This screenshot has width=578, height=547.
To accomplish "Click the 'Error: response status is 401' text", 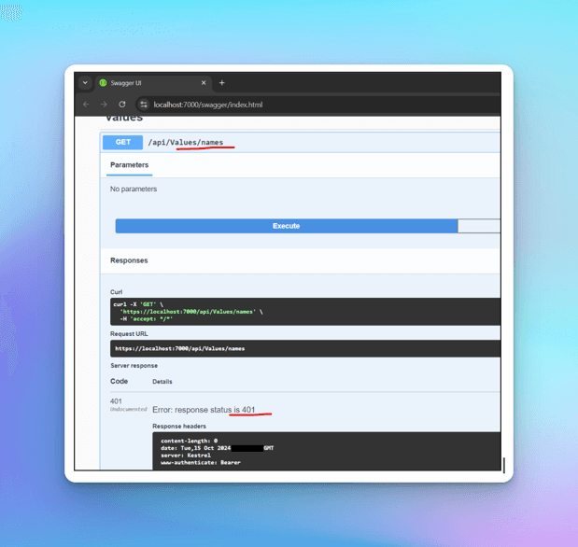I will [x=204, y=410].
